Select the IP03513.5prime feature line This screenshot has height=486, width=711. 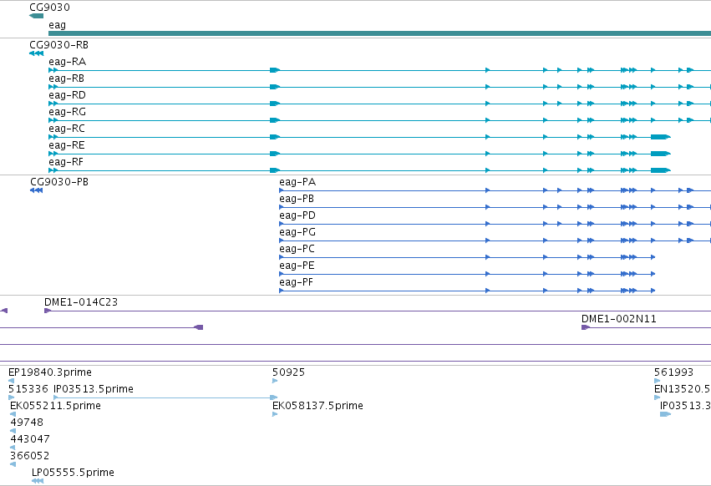tap(165, 397)
